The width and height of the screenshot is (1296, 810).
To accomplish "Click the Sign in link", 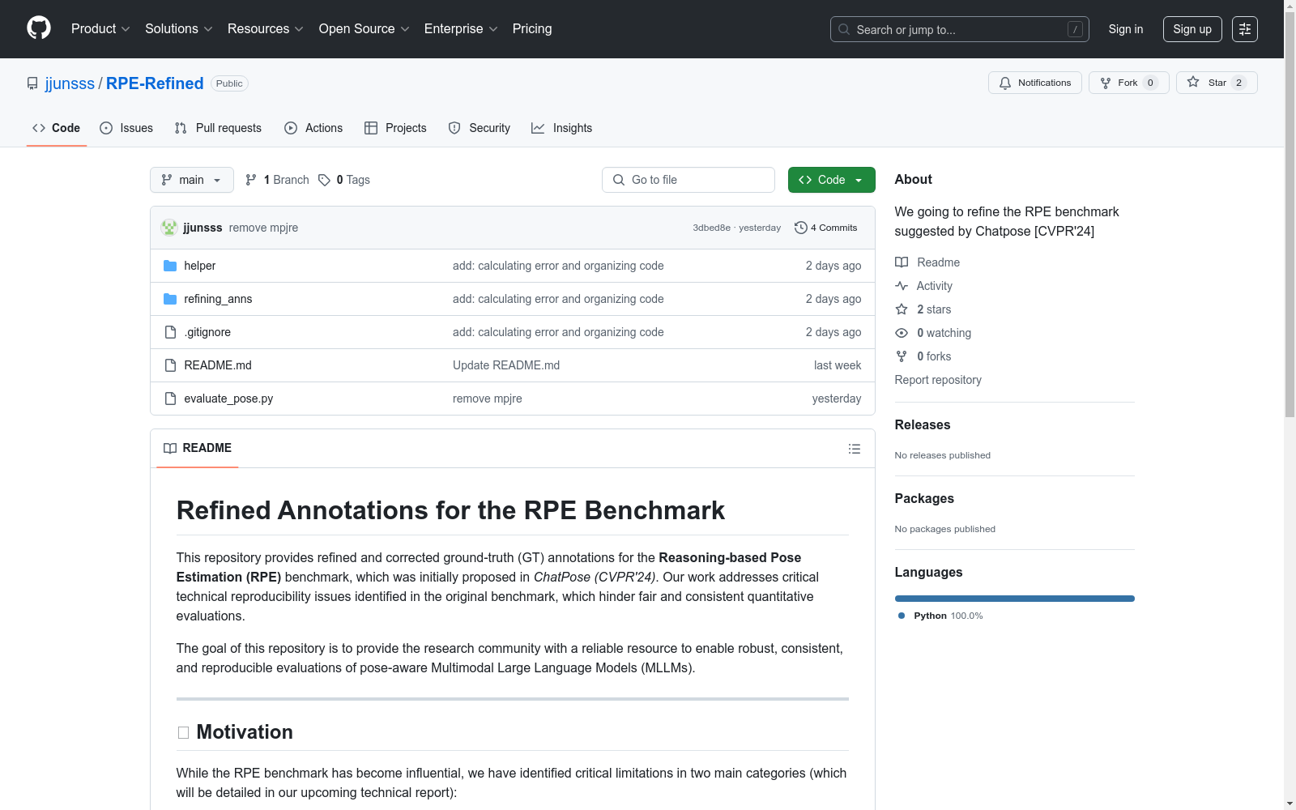I will [1126, 29].
